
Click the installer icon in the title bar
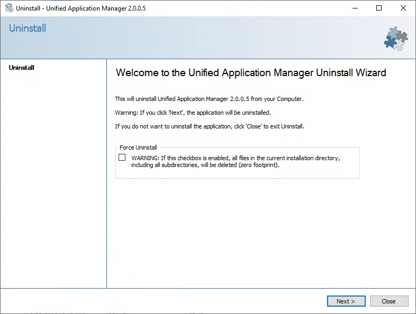tap(9, 8)
